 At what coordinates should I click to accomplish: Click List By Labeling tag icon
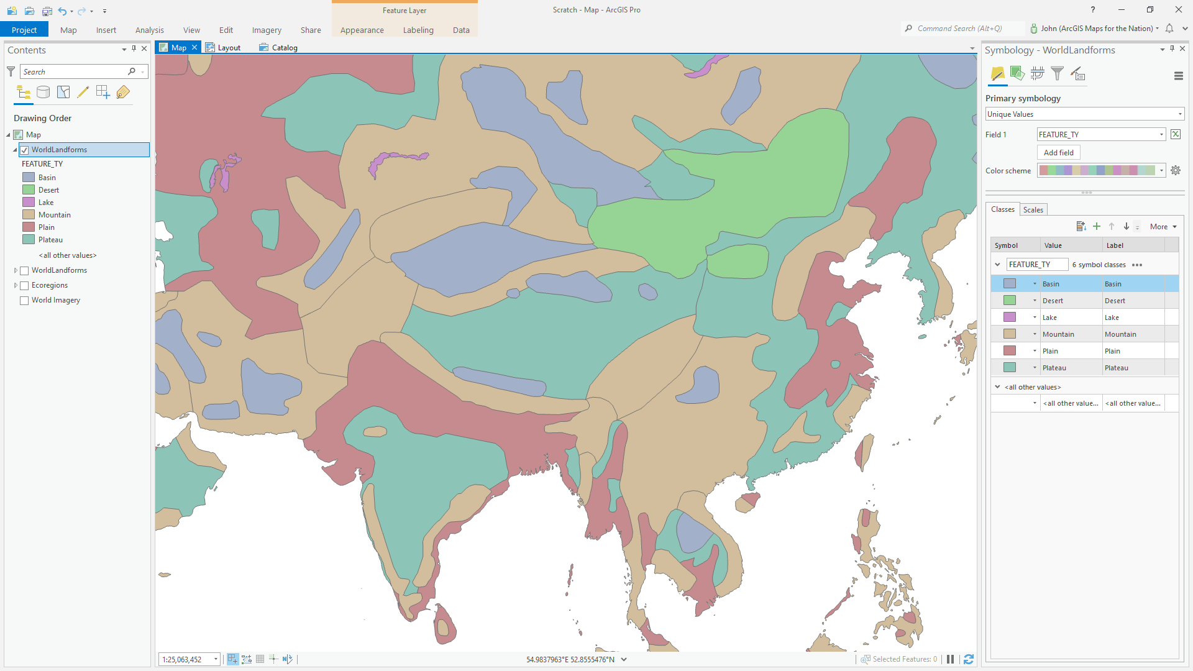[123, 93]
